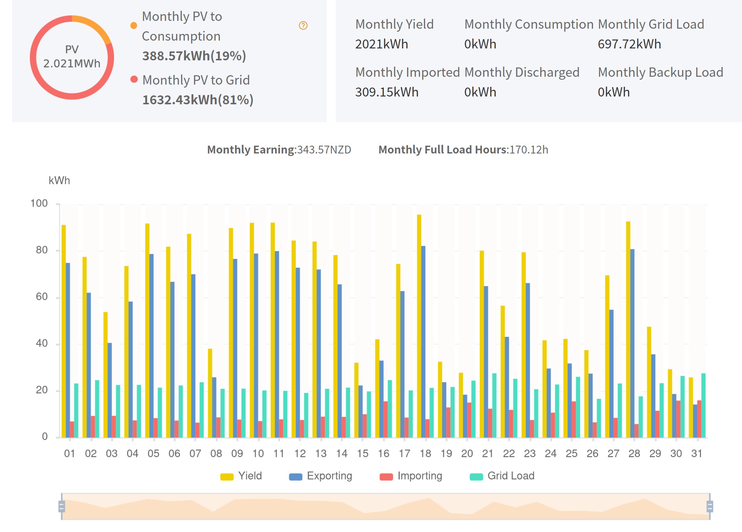Click the yellow Yield legend swatch
The image size is (742, 532).
[226, 476]
